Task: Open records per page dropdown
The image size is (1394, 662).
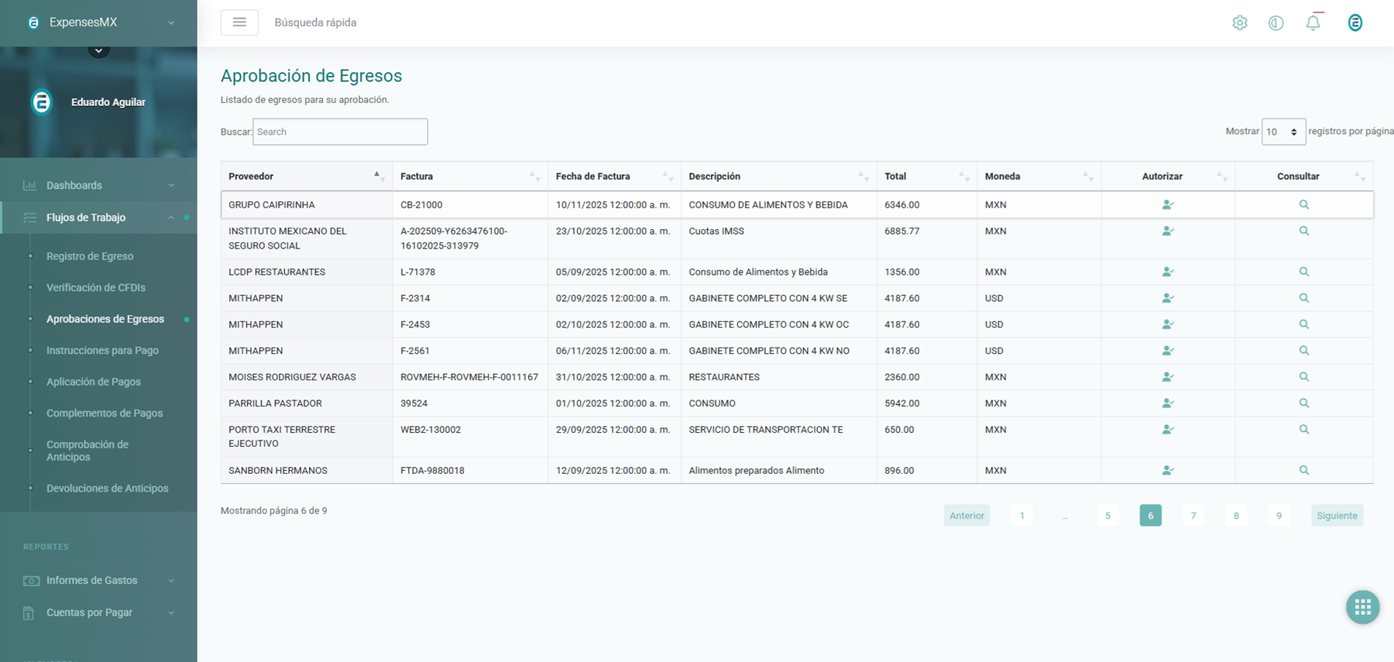Action: pyautogui.click(x=1282, y=132)
